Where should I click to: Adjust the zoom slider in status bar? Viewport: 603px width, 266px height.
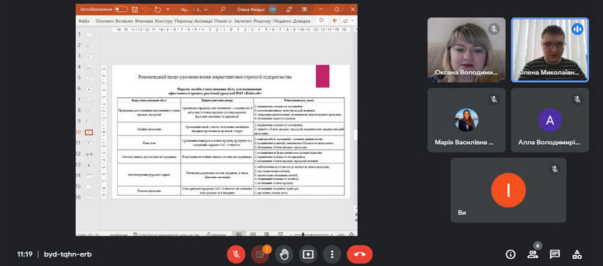[304, 234]
